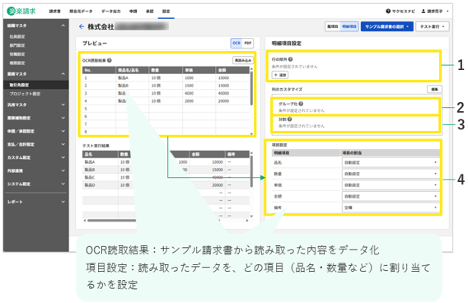
Task: Open the user account menu 請求花子
Action: coord(435,11)
